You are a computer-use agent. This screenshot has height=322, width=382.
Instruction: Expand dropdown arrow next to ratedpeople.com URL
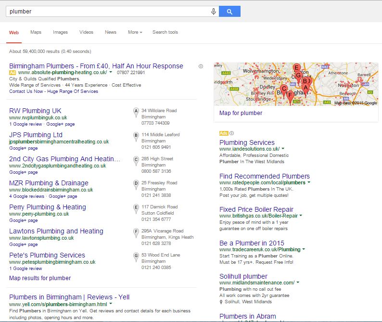(x=309, y=182)
